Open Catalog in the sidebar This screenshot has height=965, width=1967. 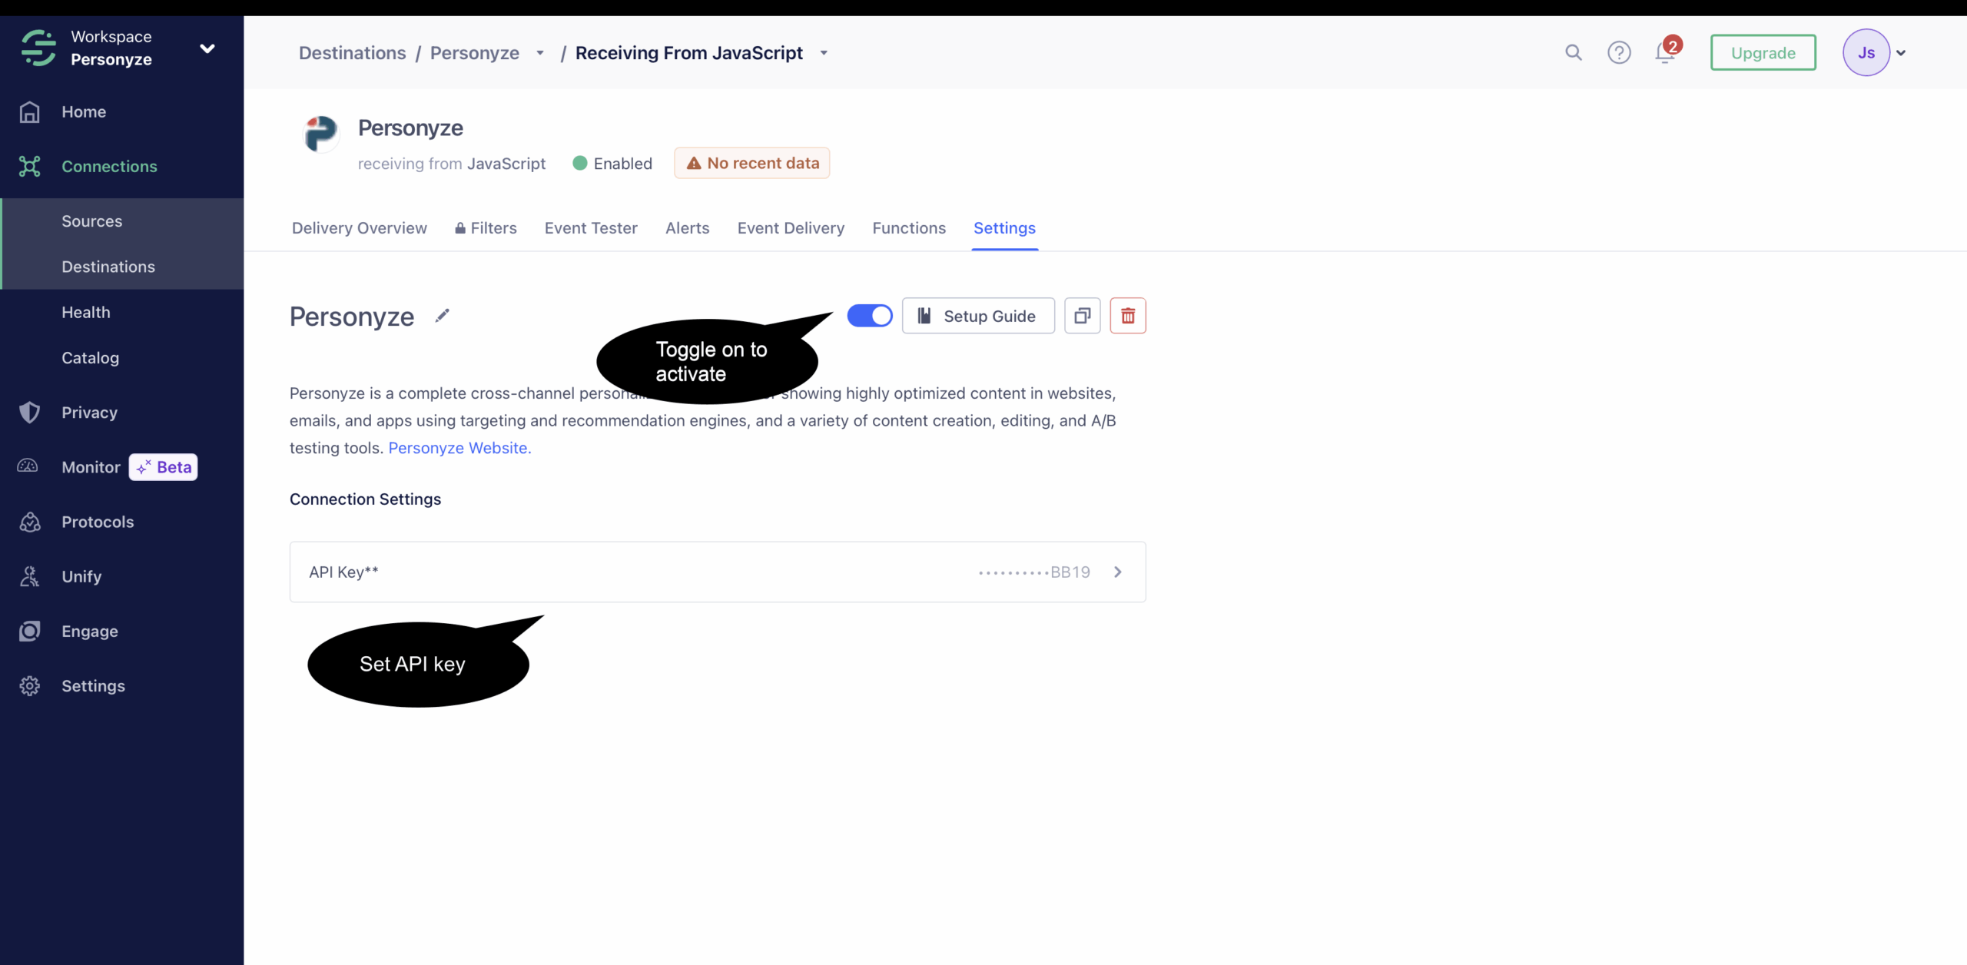point(90,358)
